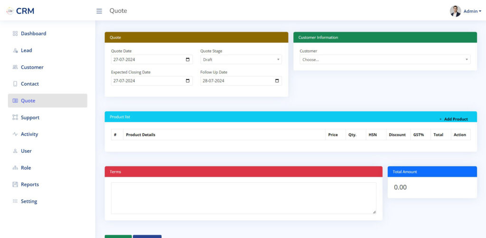The width and height of the screenshot is (486, 238).
Task: Click the Add Product button
Action: click(453, 119)
